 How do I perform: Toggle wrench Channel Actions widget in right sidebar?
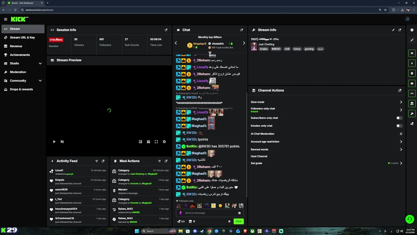coord(412,114)
